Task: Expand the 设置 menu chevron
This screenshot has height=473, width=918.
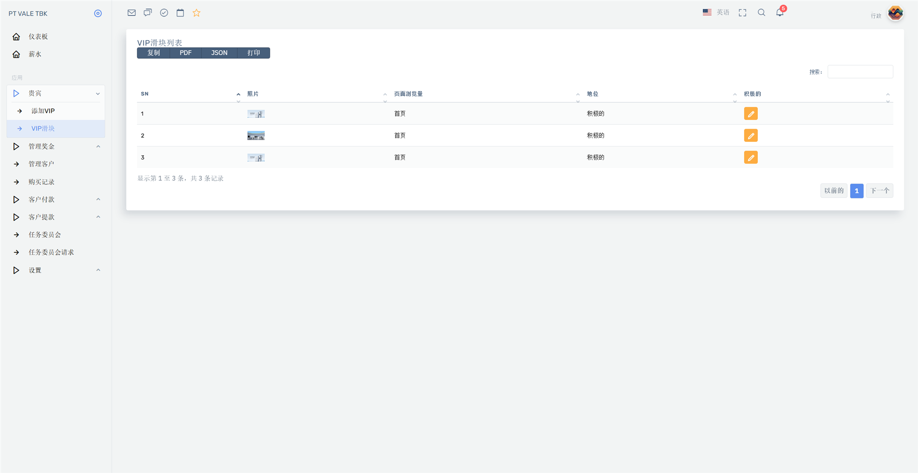Action: 98,270
